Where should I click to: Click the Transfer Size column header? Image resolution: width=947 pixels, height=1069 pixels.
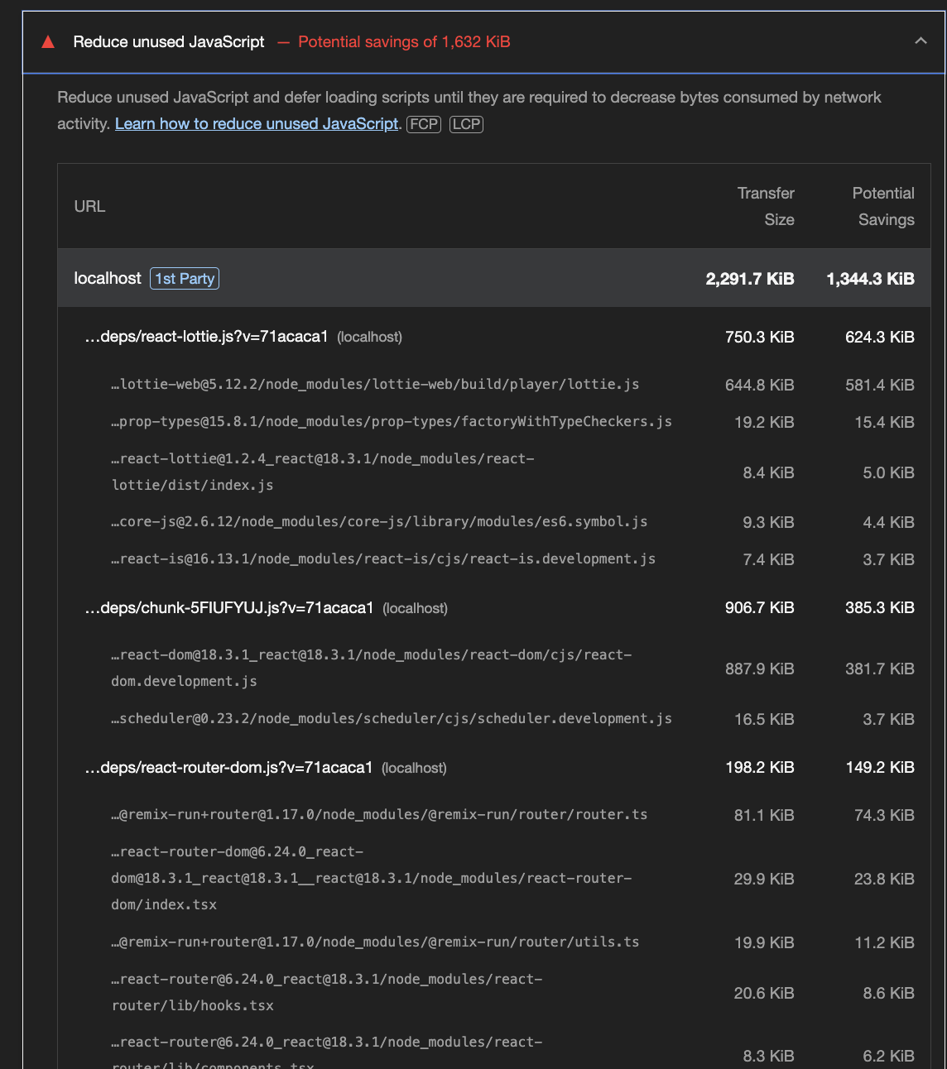pyautogui.click(x=766, y=206)
